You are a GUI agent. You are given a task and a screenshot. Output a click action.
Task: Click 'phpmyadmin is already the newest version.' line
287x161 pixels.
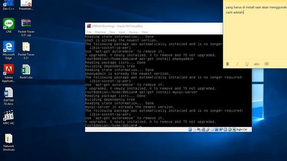tap(127, 73)
